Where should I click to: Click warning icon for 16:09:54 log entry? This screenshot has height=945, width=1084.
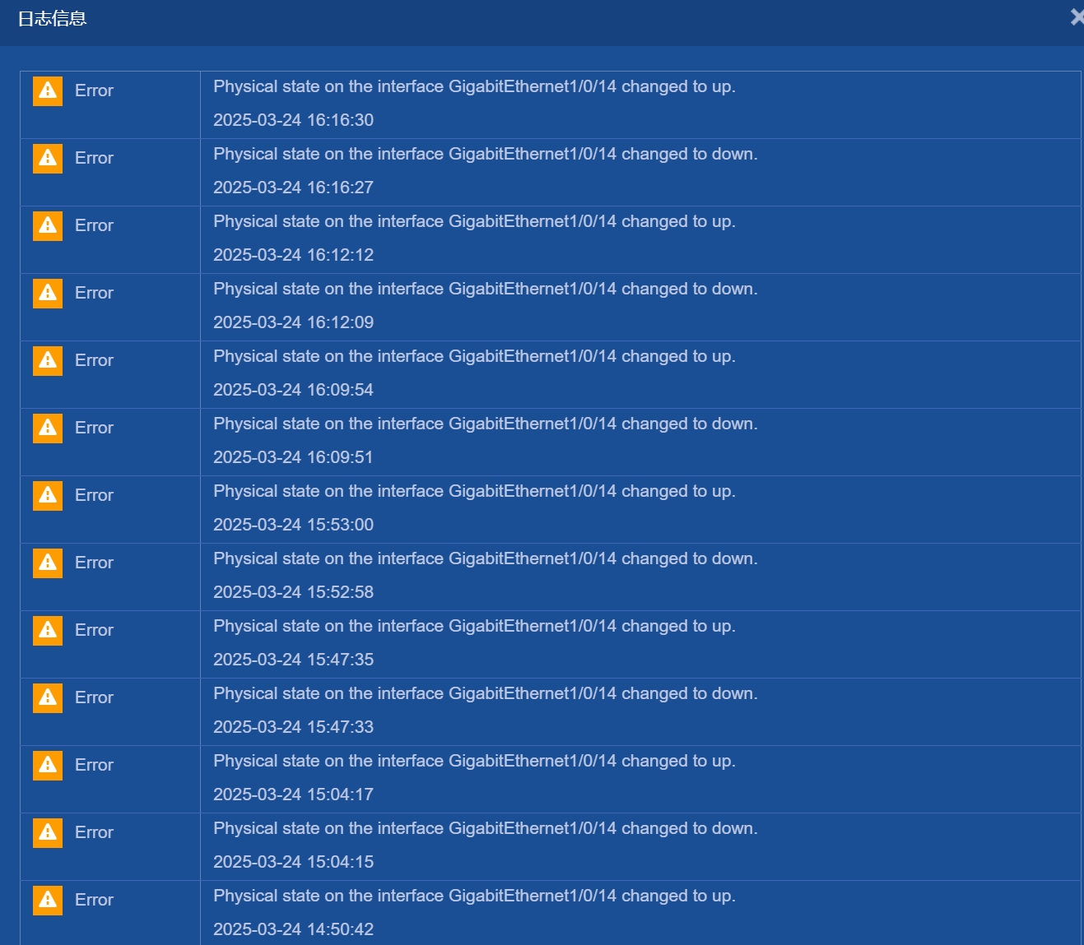(x=48, y=360)
